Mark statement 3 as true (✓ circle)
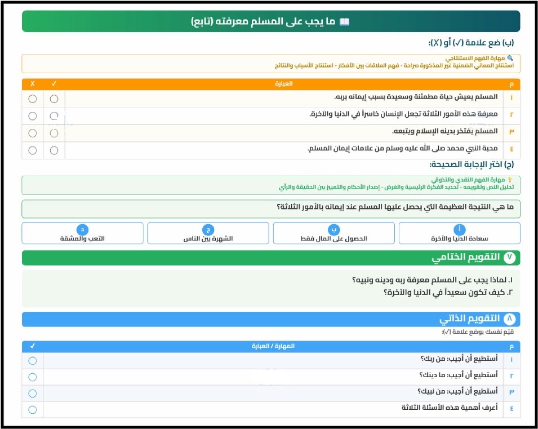538x429 pixels. (54, 133)
